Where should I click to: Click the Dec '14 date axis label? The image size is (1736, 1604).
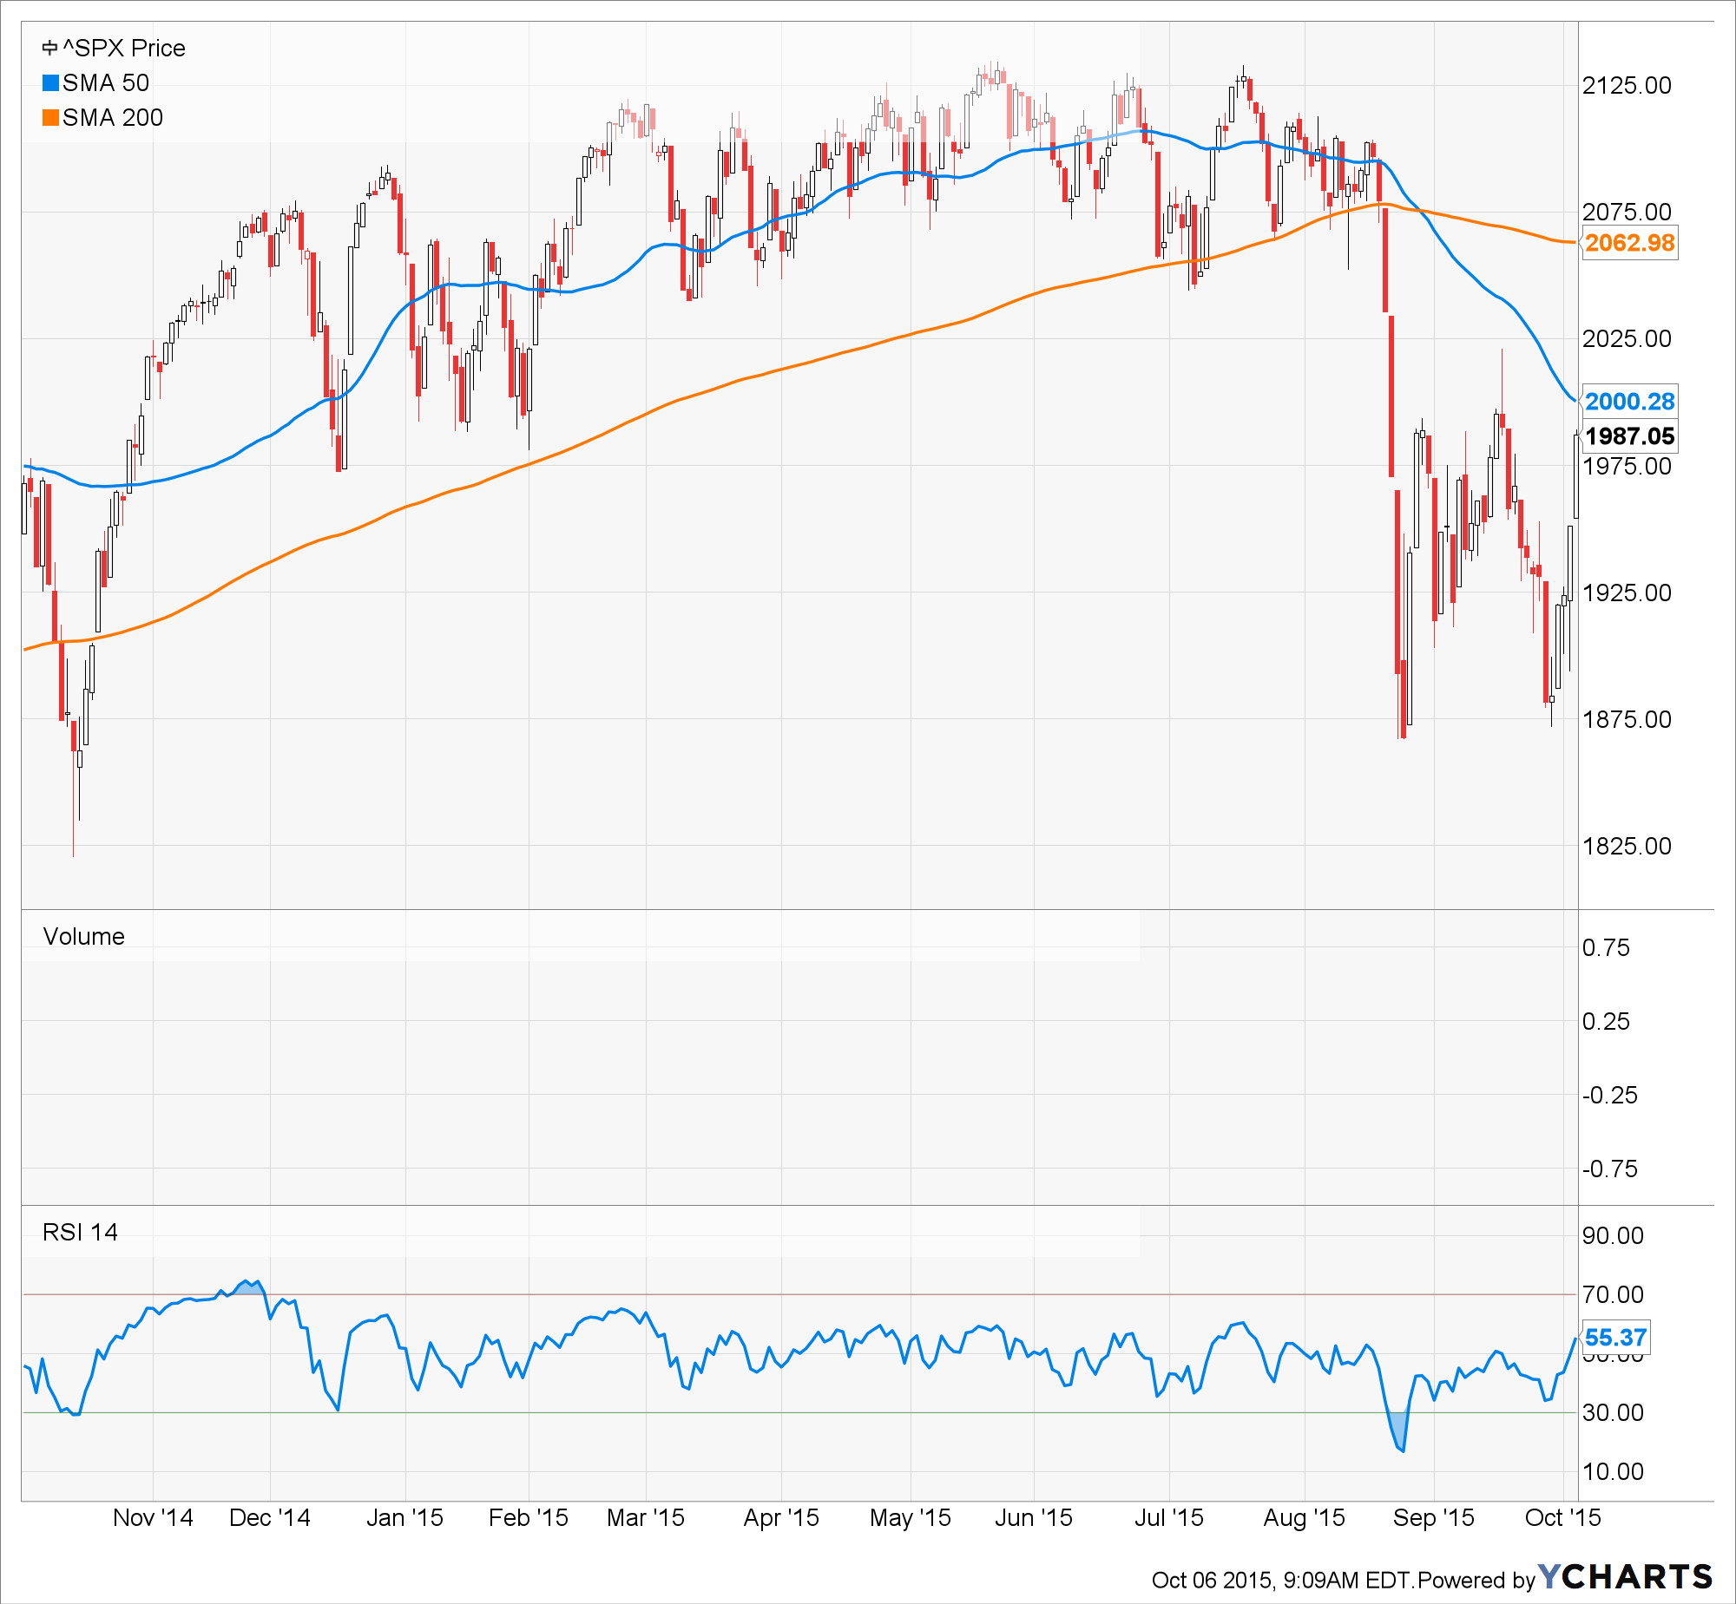269,1518
